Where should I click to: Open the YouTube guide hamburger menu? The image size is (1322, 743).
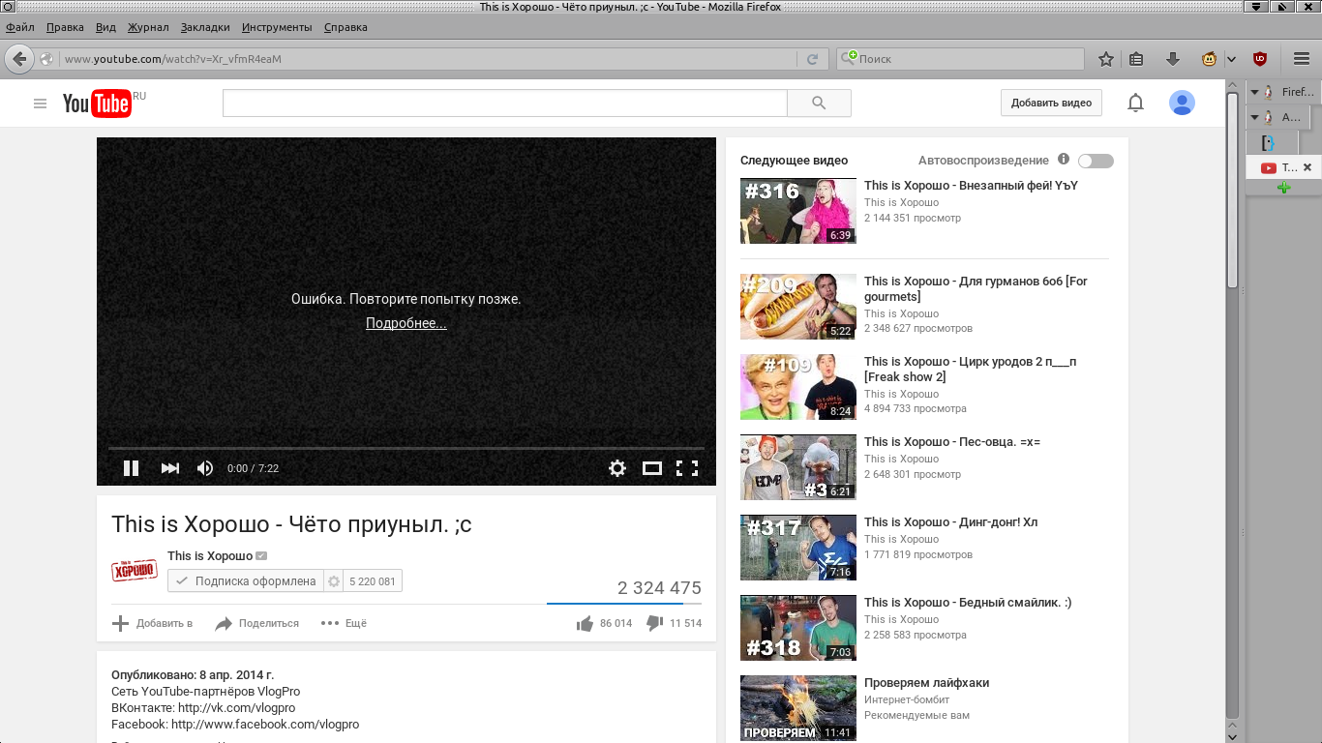[x=40, y=104]
